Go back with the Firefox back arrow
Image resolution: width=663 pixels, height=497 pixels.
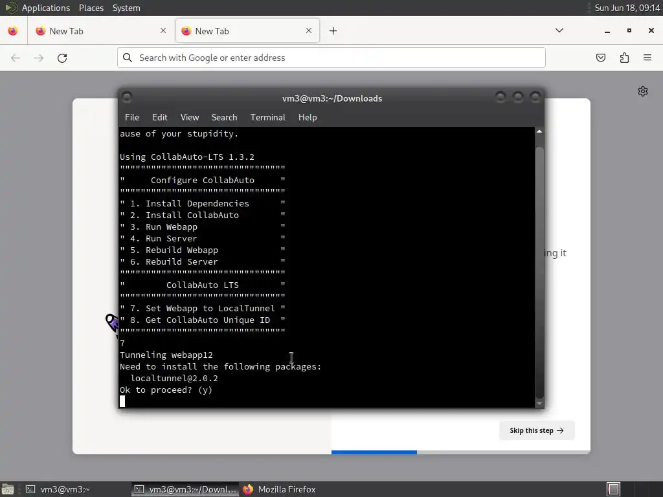point(16,58)
